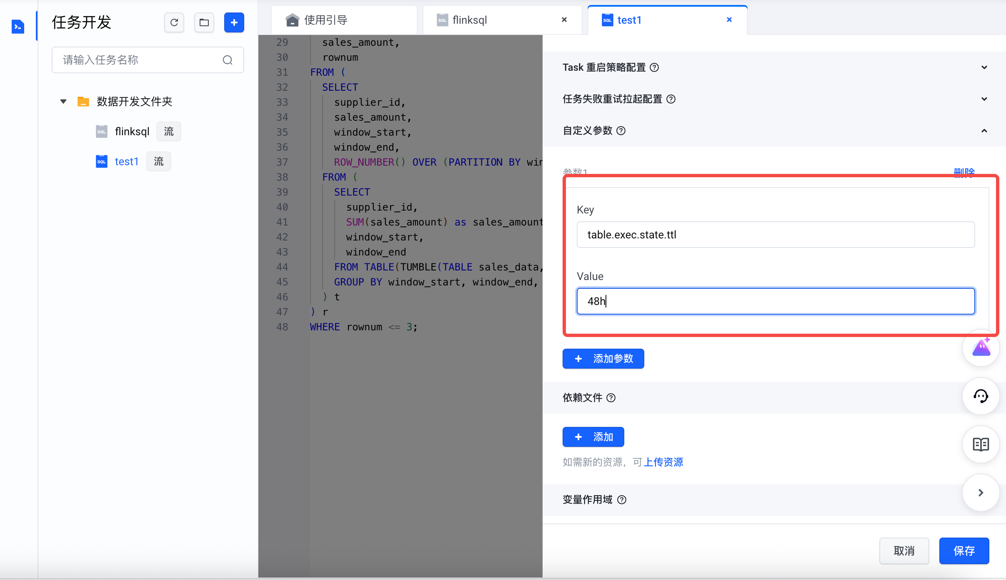The image size is (1006, 580).
Task: Switch to the 使用引导 tab
Action: [x=325, y=20]
